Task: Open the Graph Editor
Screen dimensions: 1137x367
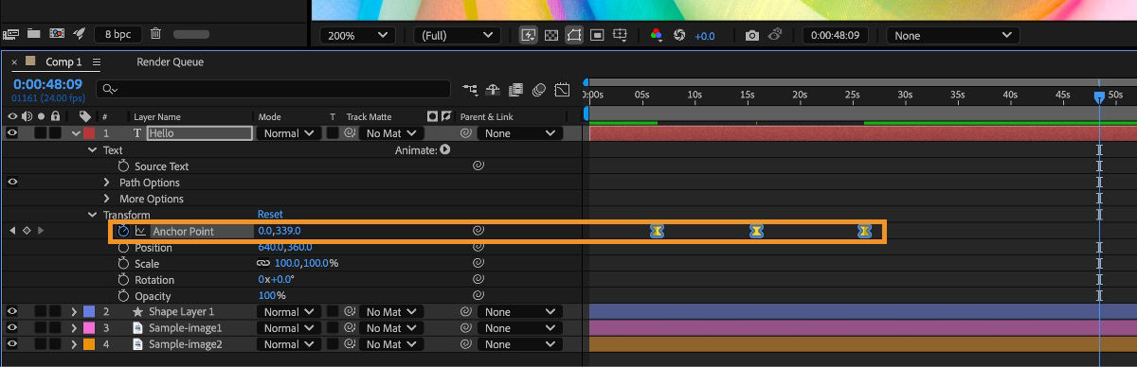Action: (562, 90)
